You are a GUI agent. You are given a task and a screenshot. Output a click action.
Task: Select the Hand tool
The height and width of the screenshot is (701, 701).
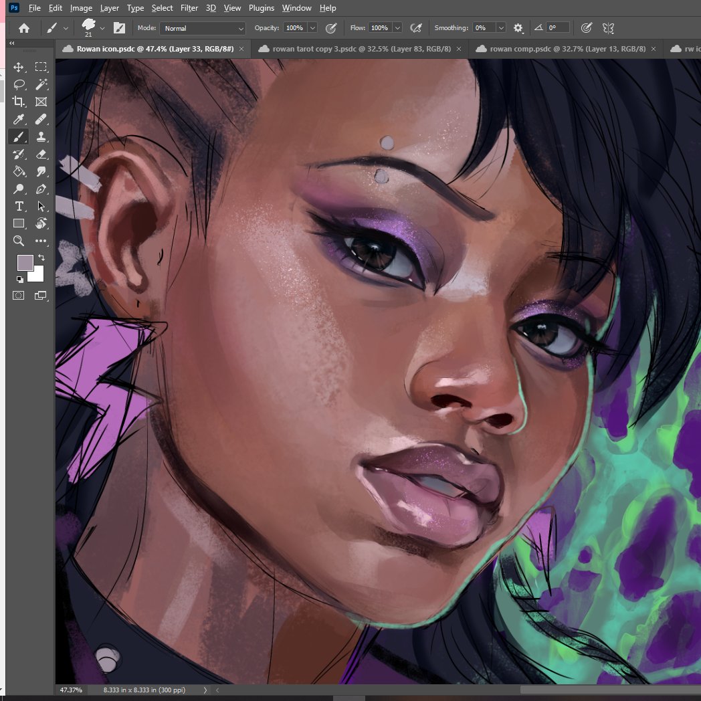[x=41, y=223]
